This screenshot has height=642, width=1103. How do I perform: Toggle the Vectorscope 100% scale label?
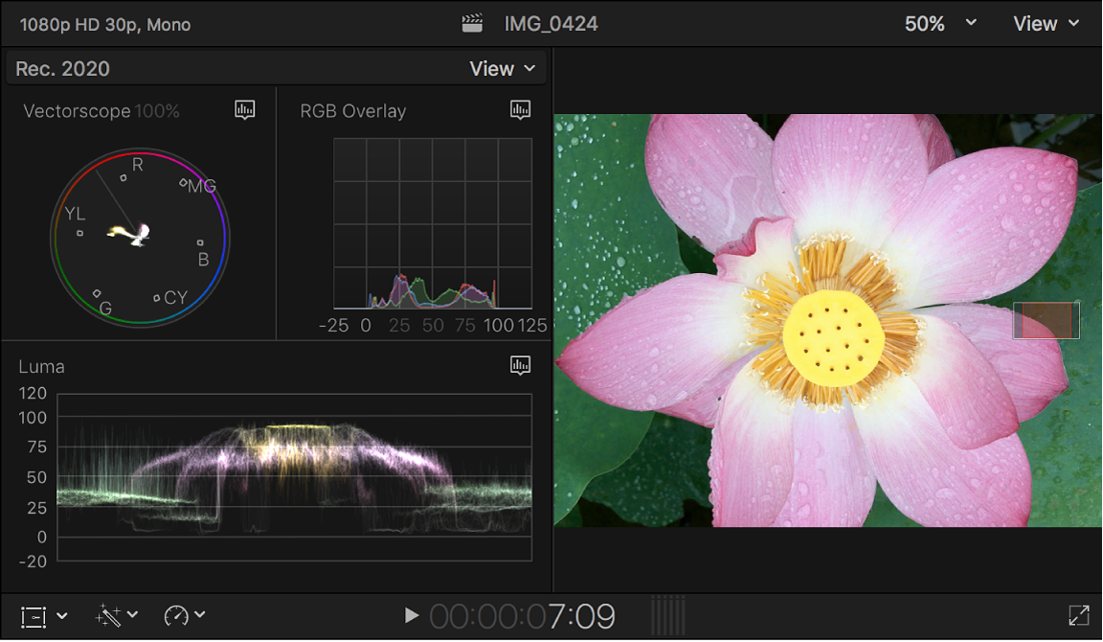156,110
